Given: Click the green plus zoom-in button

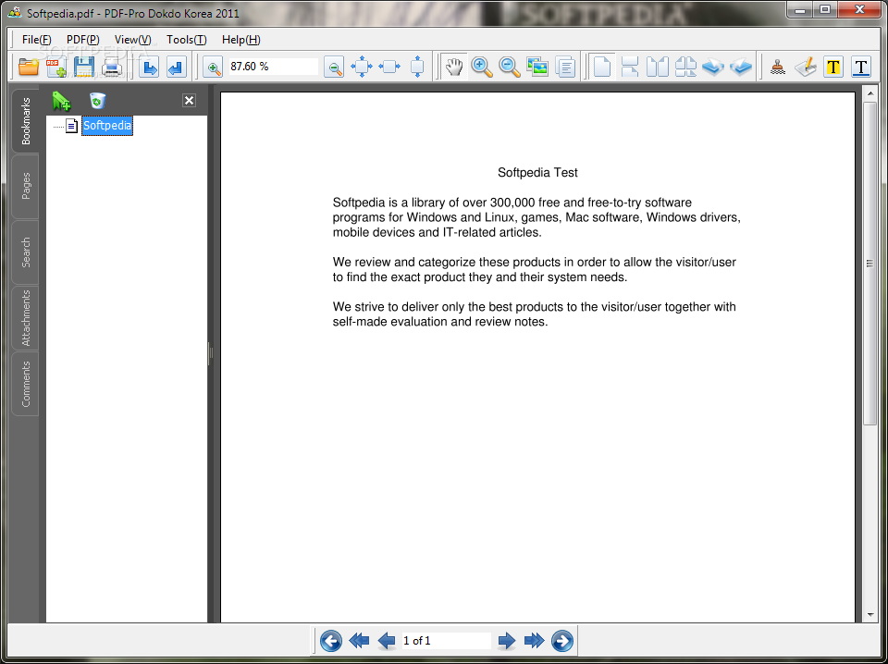Looking at the screenshot, I should [213, 68].
